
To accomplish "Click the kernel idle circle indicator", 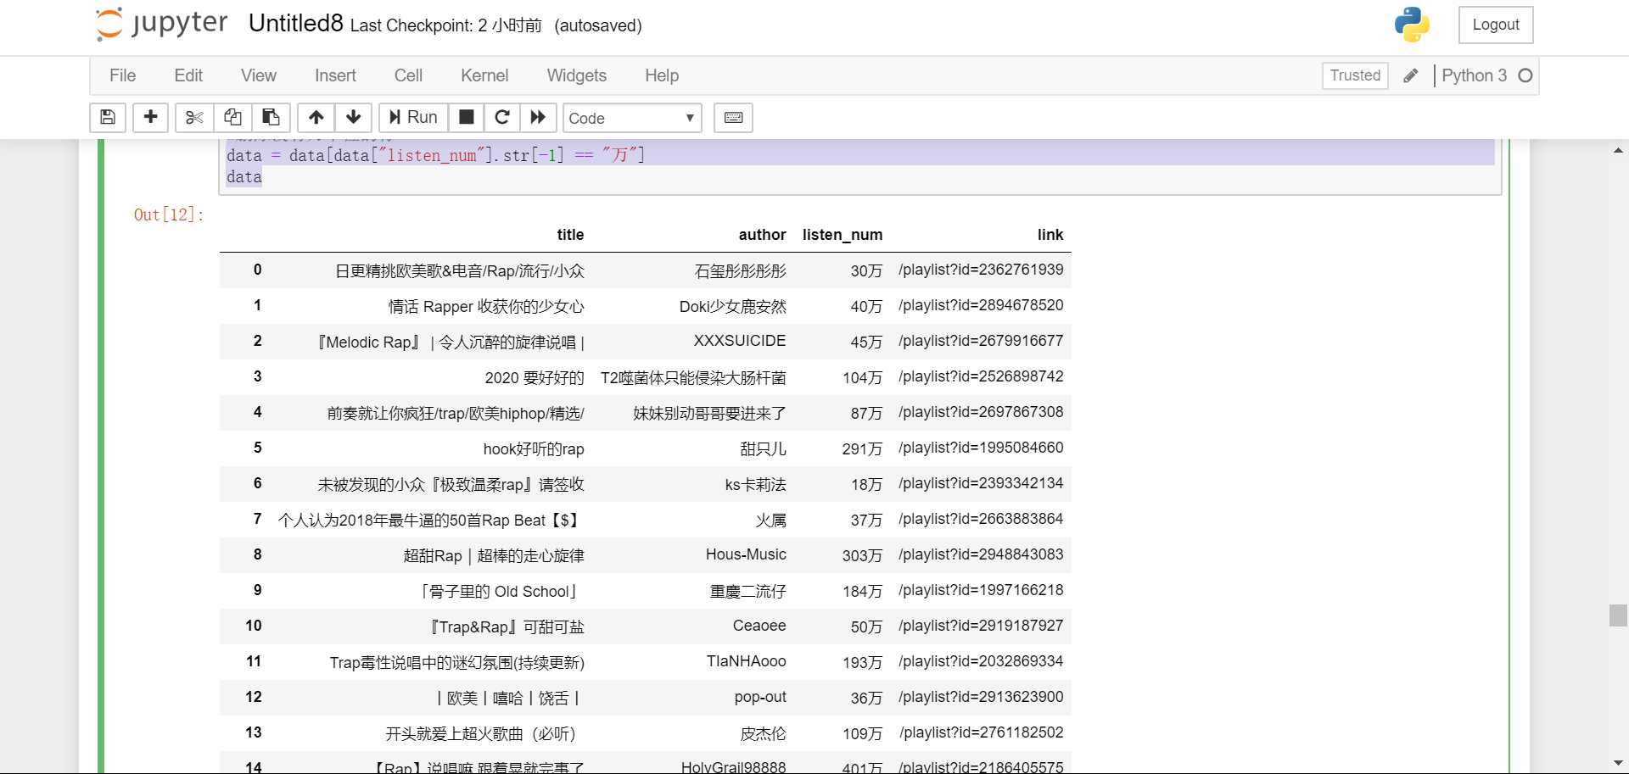I will tap(1525, 75).
